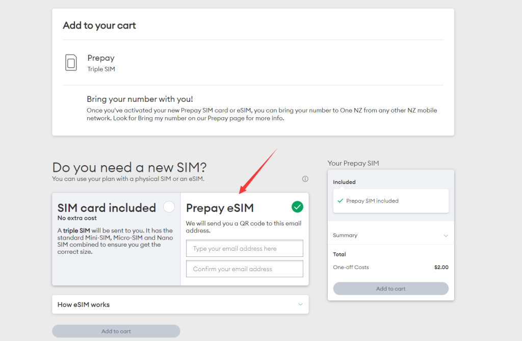522x341 pixels.
Task: Click Add to cart in the summary panel
Action: (x=391, y=288)
